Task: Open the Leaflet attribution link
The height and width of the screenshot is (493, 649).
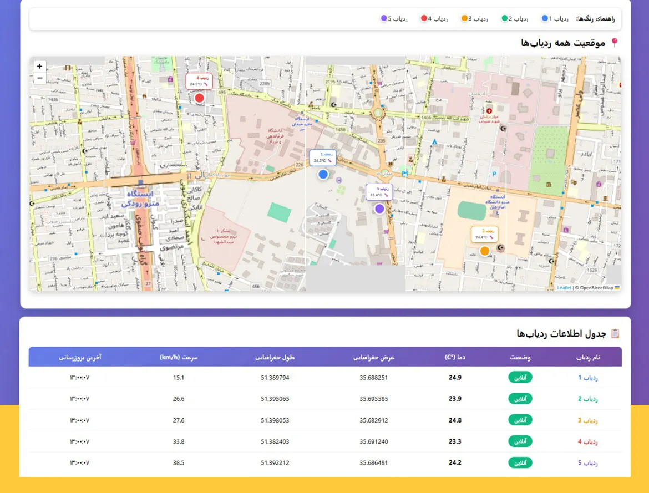Action: [x=564, y=288]
